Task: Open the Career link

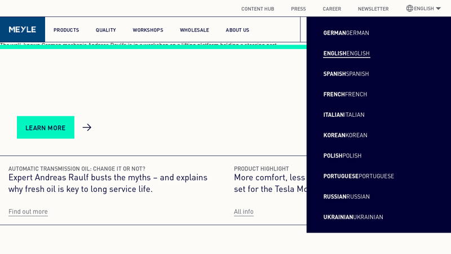Action: coord(331,8)
